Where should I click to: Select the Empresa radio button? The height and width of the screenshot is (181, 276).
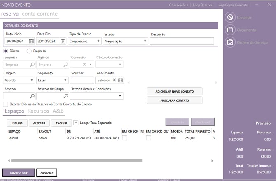29,51
